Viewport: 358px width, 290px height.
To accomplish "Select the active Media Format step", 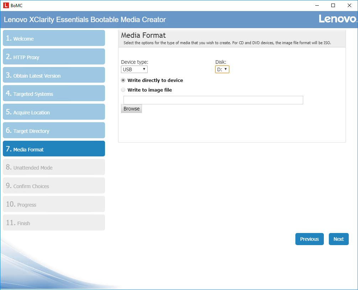I will (x=54, y=149).
